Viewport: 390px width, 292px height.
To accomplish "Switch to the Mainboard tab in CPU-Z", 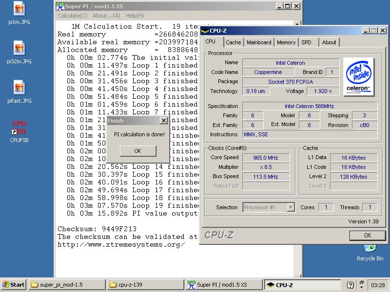I will tap(259, 42).
